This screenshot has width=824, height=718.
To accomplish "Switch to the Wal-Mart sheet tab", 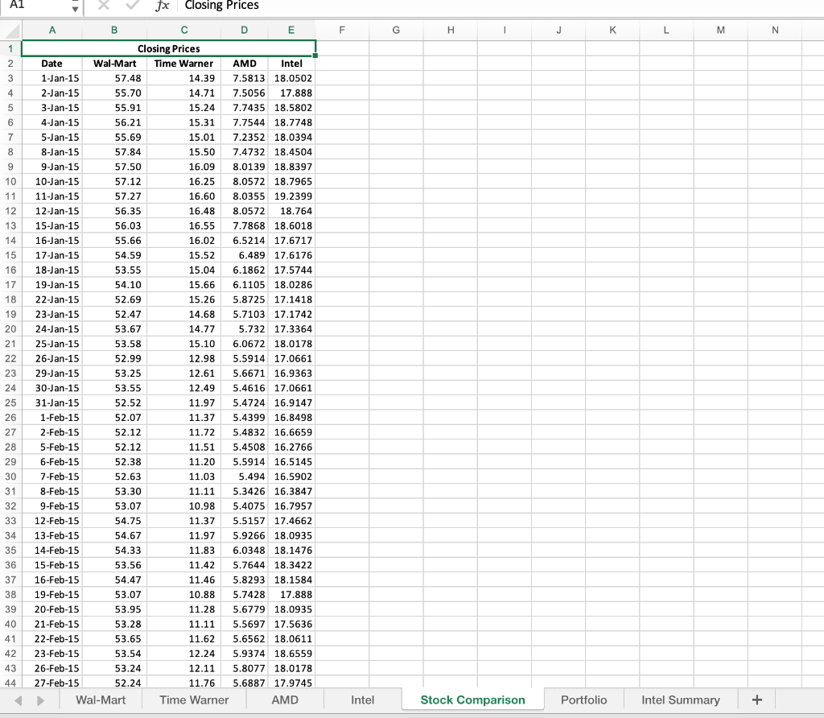I will coord(100,699).
